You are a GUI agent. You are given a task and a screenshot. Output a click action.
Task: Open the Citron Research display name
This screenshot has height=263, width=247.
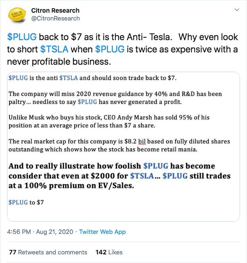coord(55,10)
